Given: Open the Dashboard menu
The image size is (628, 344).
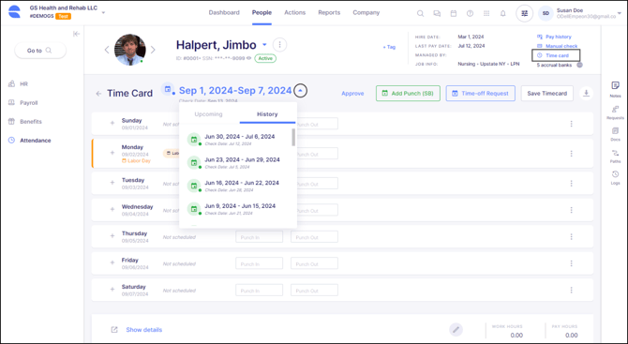Looking at the screenshot, I should pos(224,12).
